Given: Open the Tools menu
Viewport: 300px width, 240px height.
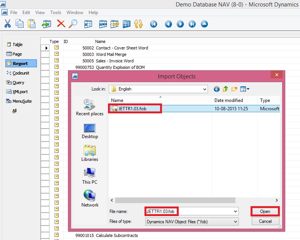Looking at the screenshot, I should click(x=56, y=13).
